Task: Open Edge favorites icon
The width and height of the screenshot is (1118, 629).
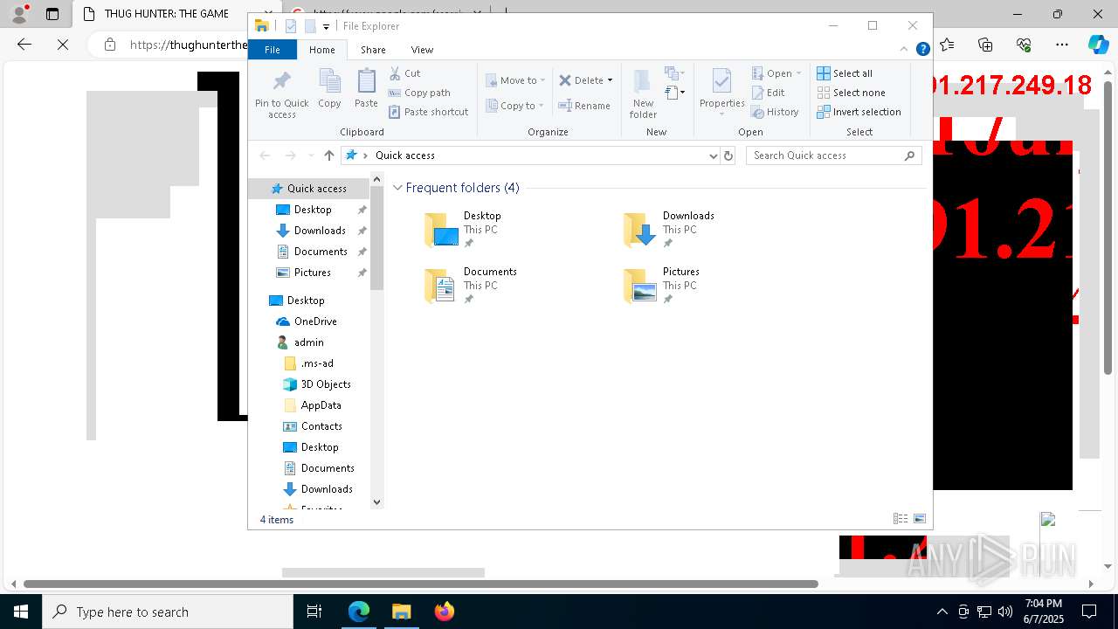Action: [947, 45]
